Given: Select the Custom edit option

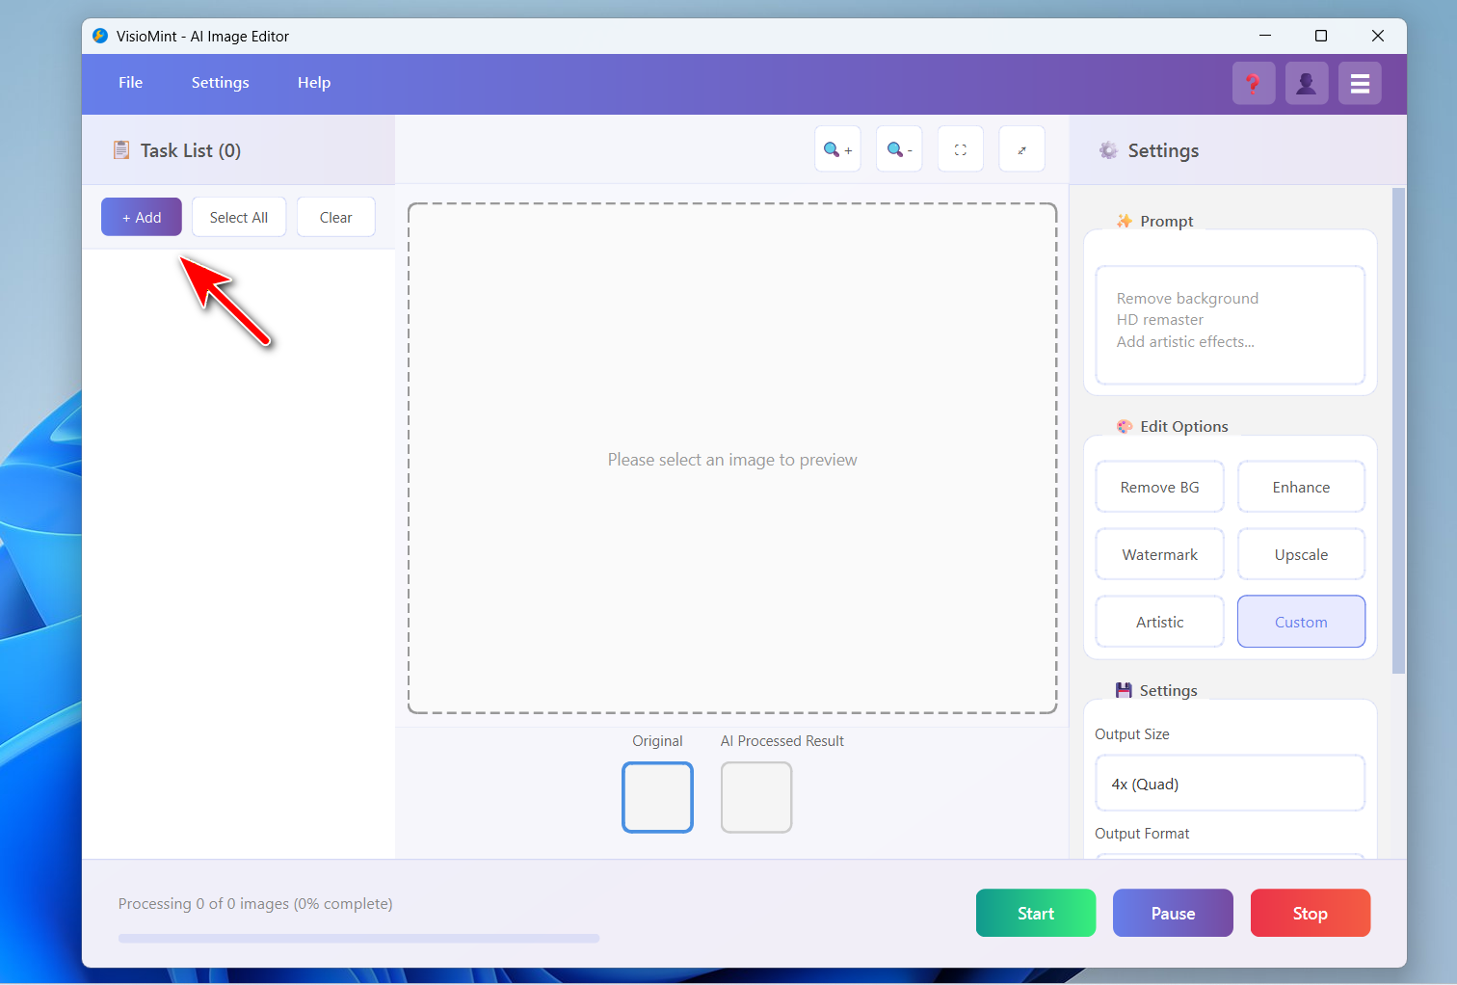Looking at the screenshot, I should click(x=1301, y=623).
